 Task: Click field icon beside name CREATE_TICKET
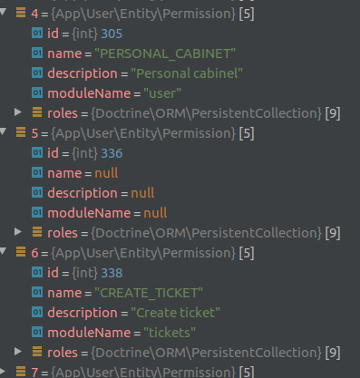pyautogui.click(x=37, y=292)
